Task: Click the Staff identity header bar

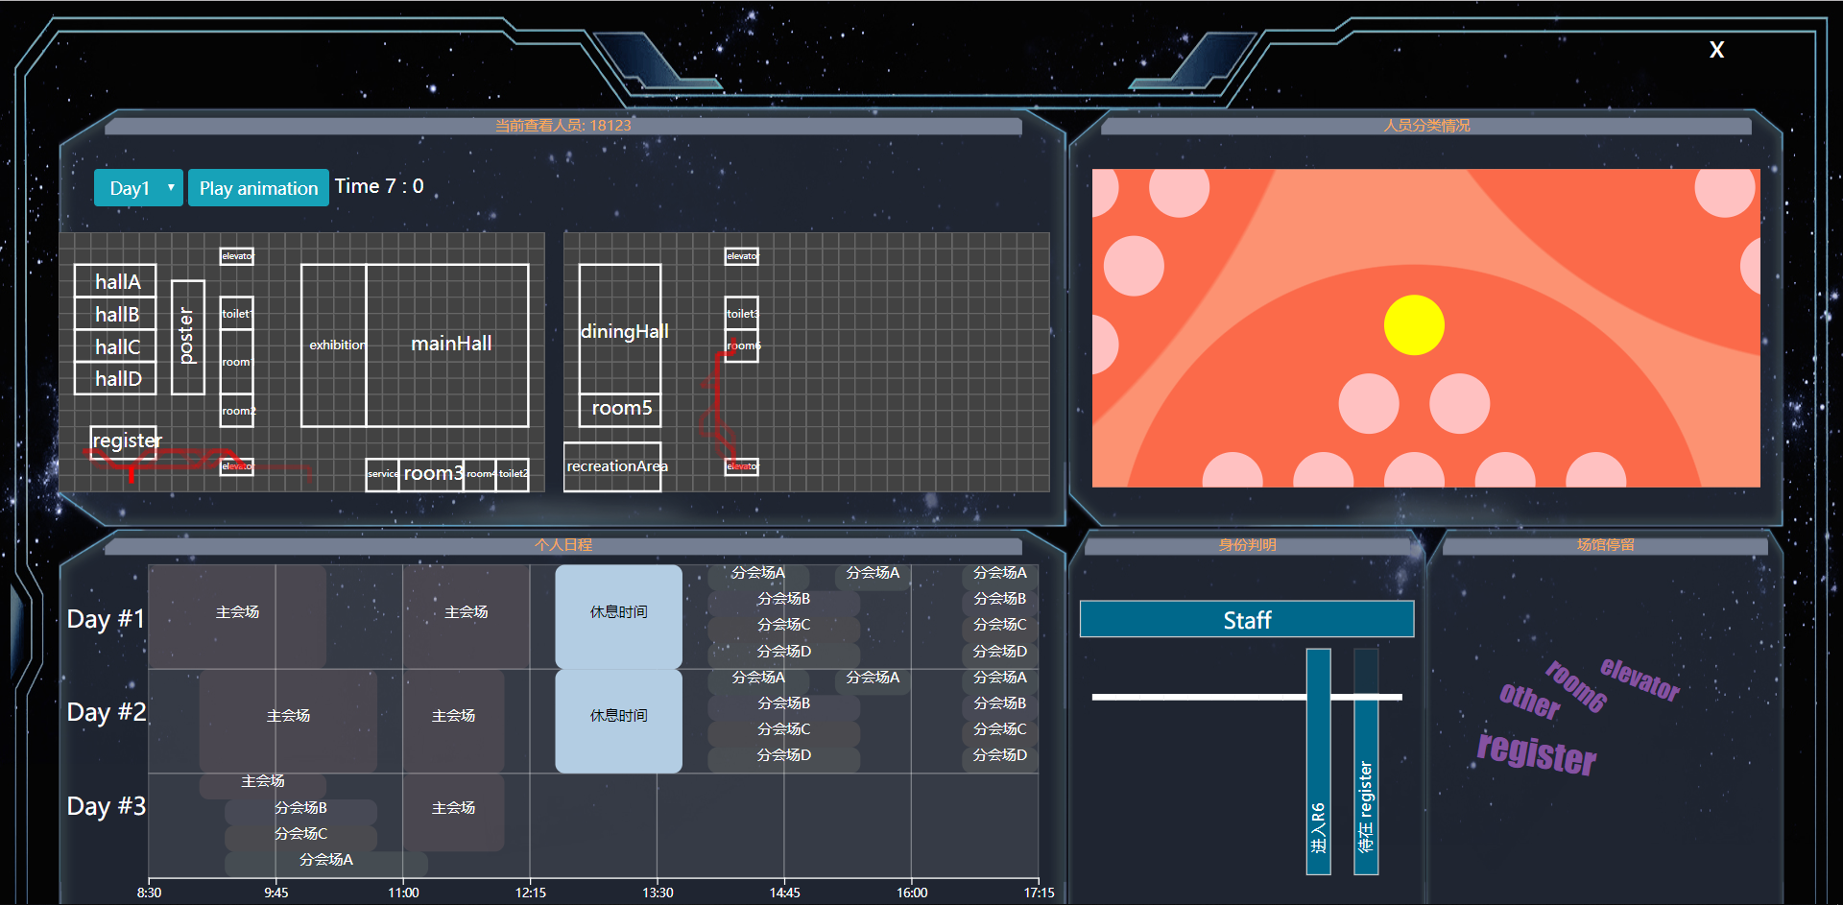Action: click(1247, 620)
